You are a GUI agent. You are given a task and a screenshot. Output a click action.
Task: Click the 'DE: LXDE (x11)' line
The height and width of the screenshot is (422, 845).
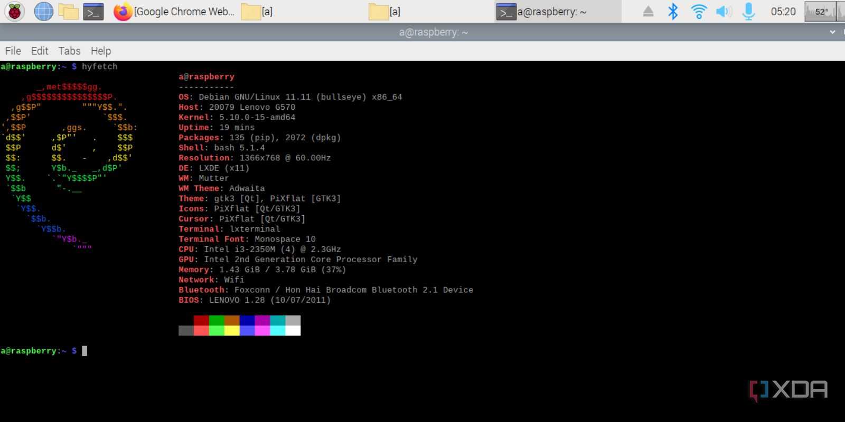pyautogui.click(x=214, y=168)
